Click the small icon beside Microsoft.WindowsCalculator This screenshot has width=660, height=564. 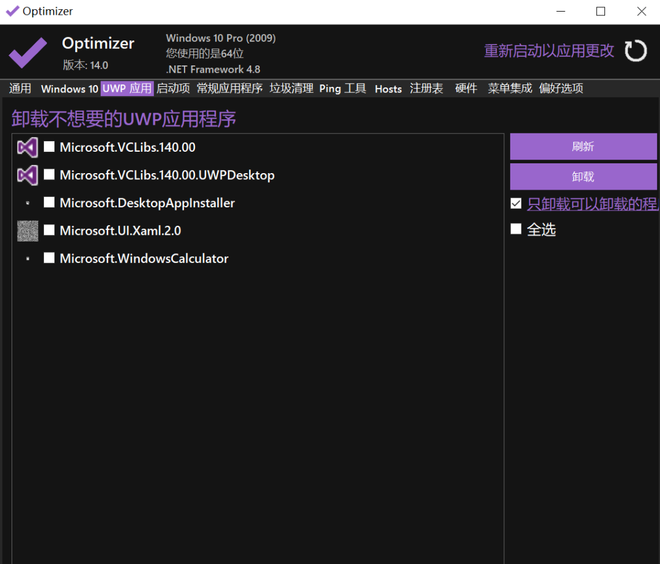click(x=28, y=259)
